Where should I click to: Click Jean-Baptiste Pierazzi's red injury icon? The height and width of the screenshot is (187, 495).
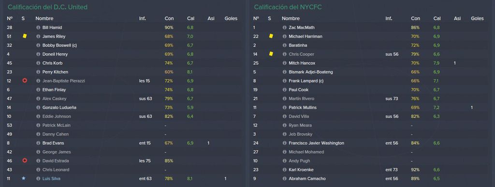[25, 81]
